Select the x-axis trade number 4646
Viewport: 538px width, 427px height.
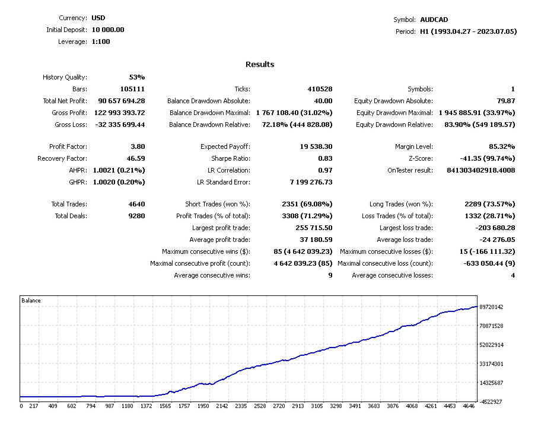point(469,406)
